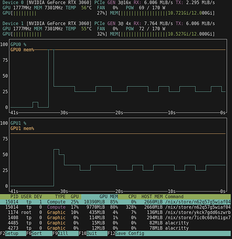This screenshot has width=232, height=239.
Task: Click F12 Save Config
Action: (x=169, y=233)
